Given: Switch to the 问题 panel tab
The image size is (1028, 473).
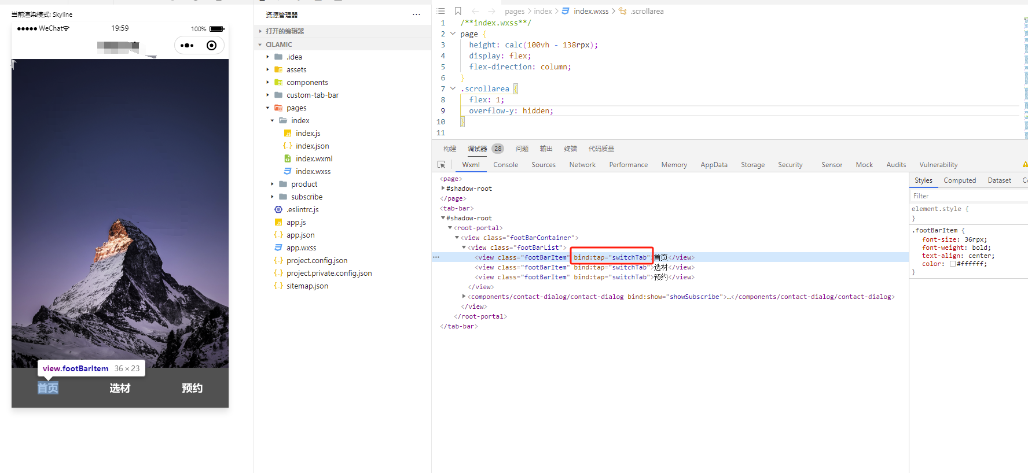Looking at the screenshot, I should click(x=522, y=149).
